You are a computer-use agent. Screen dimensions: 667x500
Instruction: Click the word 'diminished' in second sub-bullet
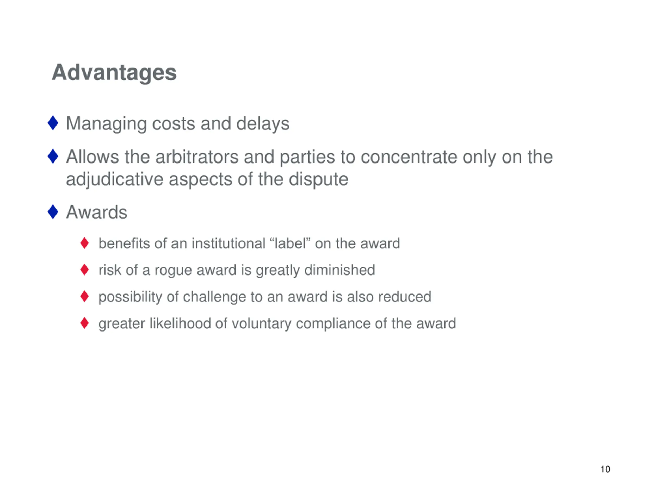pos(340,270)
